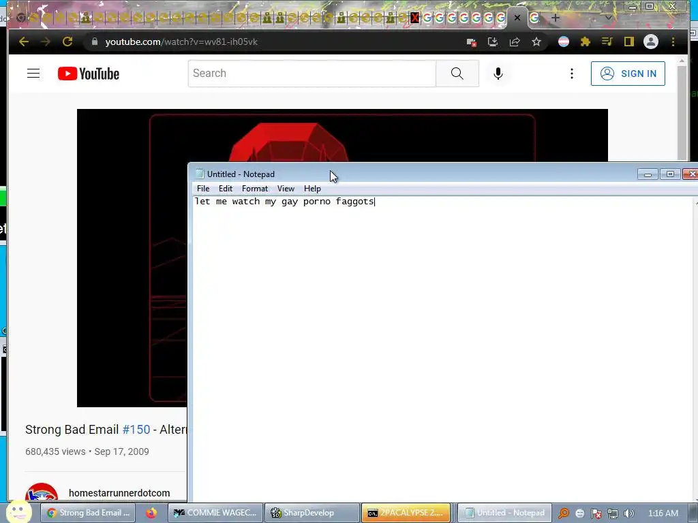Click the address bar URL
The width and height of the screenshot is (698, 523).
tap(181, 42)
